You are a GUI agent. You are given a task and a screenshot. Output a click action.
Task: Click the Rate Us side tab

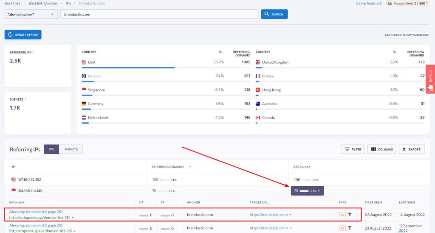tap(430, 79)
